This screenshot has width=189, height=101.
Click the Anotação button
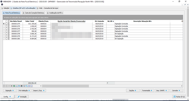pos(22,97)
